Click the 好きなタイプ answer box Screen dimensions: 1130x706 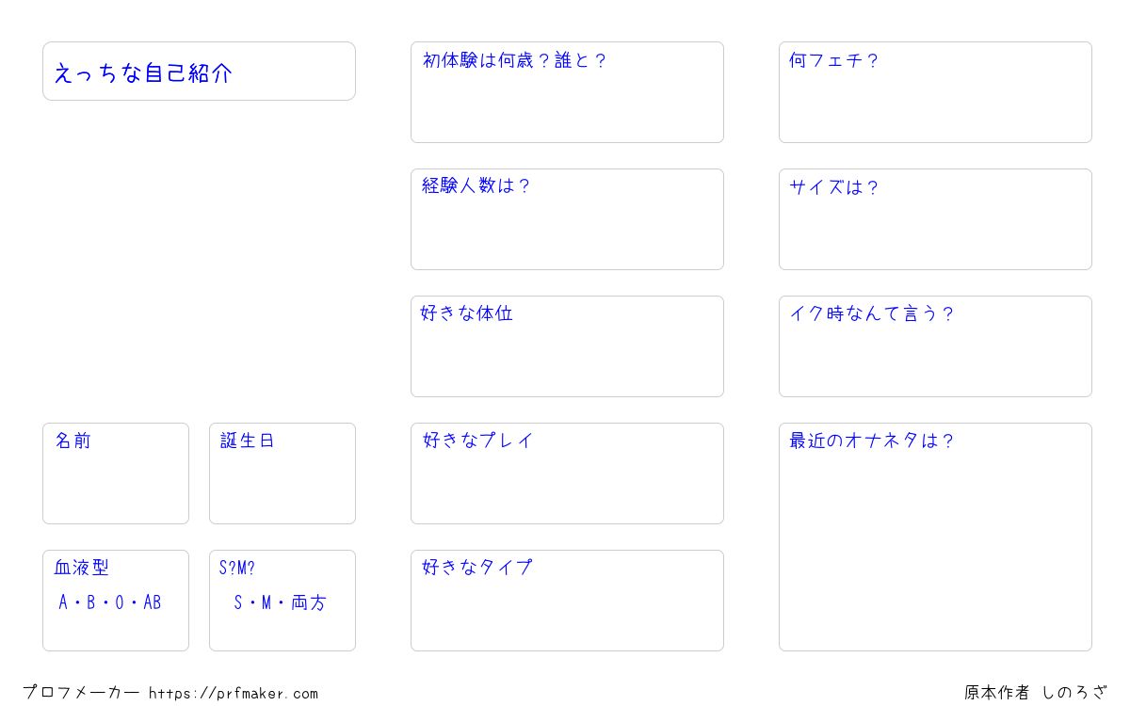click(x=567, y=601)
